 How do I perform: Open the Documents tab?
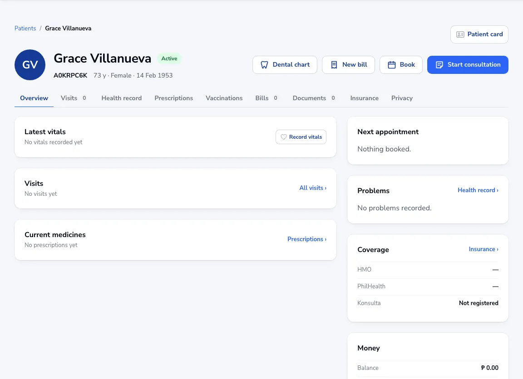pyautogui.click(x=314, y=98)
